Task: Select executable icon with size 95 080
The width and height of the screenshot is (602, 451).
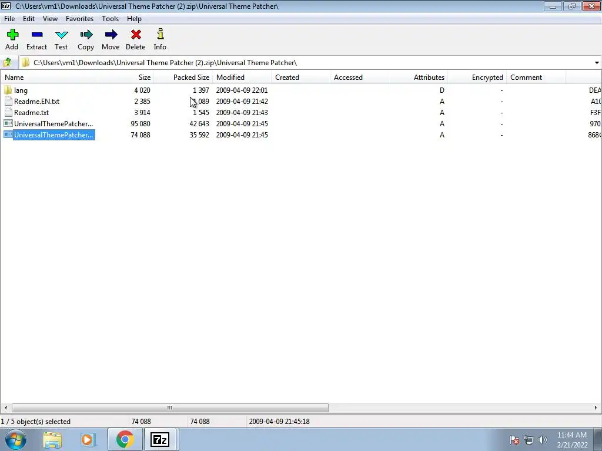Action: 8,123
